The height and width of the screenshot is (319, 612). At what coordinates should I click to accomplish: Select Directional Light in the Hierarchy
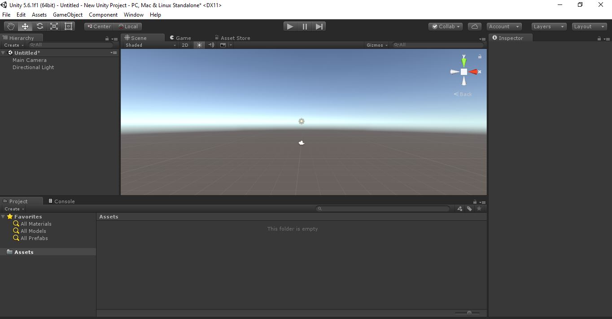(33, 67)
